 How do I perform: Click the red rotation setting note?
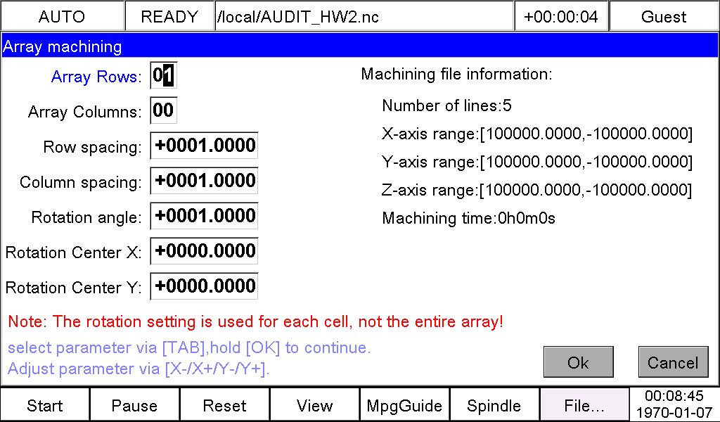click(x=256, y=321)
